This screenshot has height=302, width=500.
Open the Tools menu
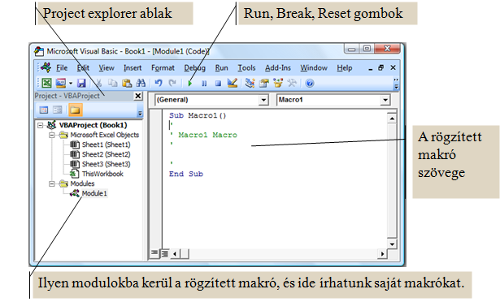[x=246, y=68]
